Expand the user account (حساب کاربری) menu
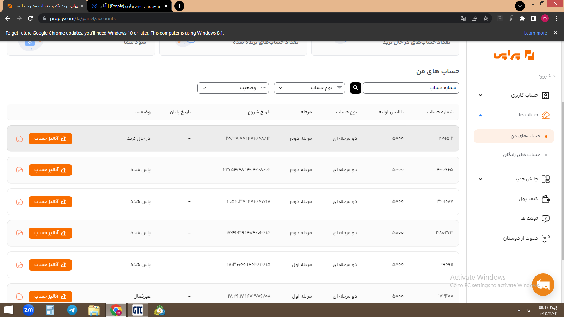Viewport: 564px width, 317px height. tap(480, 95)
